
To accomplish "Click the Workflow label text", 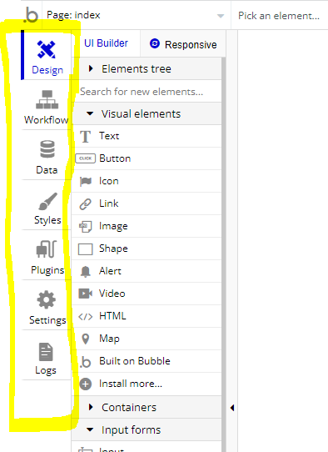I will (x=47, y=119).
